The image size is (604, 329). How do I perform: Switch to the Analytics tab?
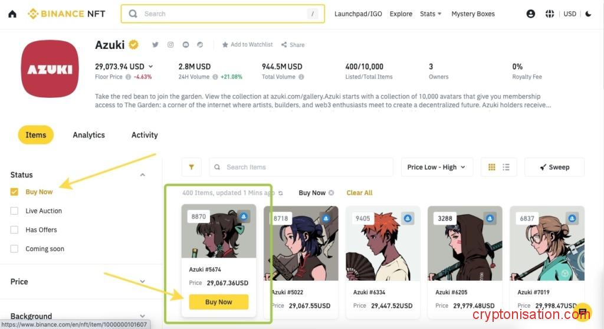coord(88,135)
